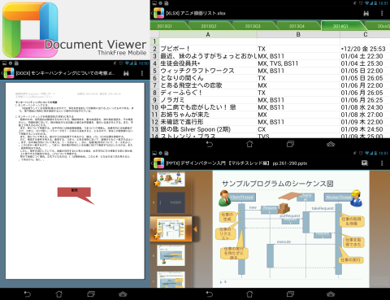Tap the WorkerThread box on the slide
390x300 pixels.
[x=338, y=198]
